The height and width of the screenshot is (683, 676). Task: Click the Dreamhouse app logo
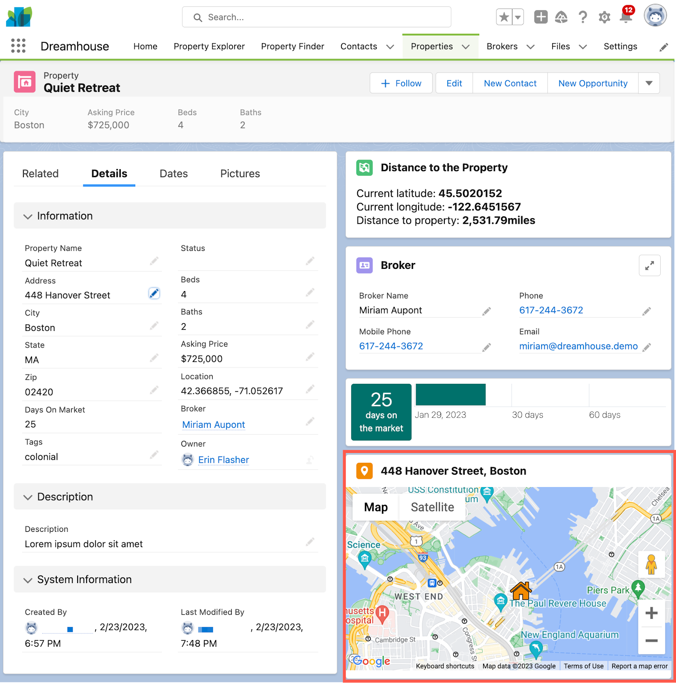tap(19, 17)
